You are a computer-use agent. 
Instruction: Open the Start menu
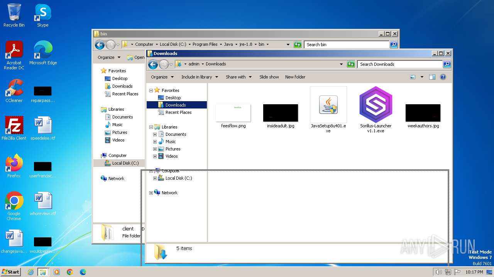(10, 272)
